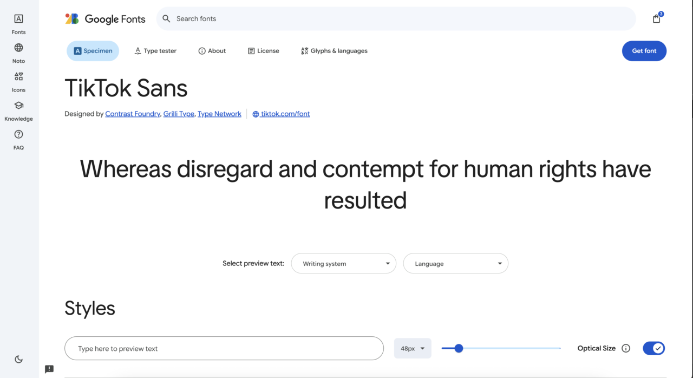Click the globe icon beside tiktok.com/font
The height and width of the screenshot is (378, 693).
[256, 114]
